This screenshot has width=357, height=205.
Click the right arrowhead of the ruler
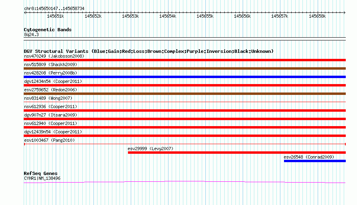(x=345, y=13)
